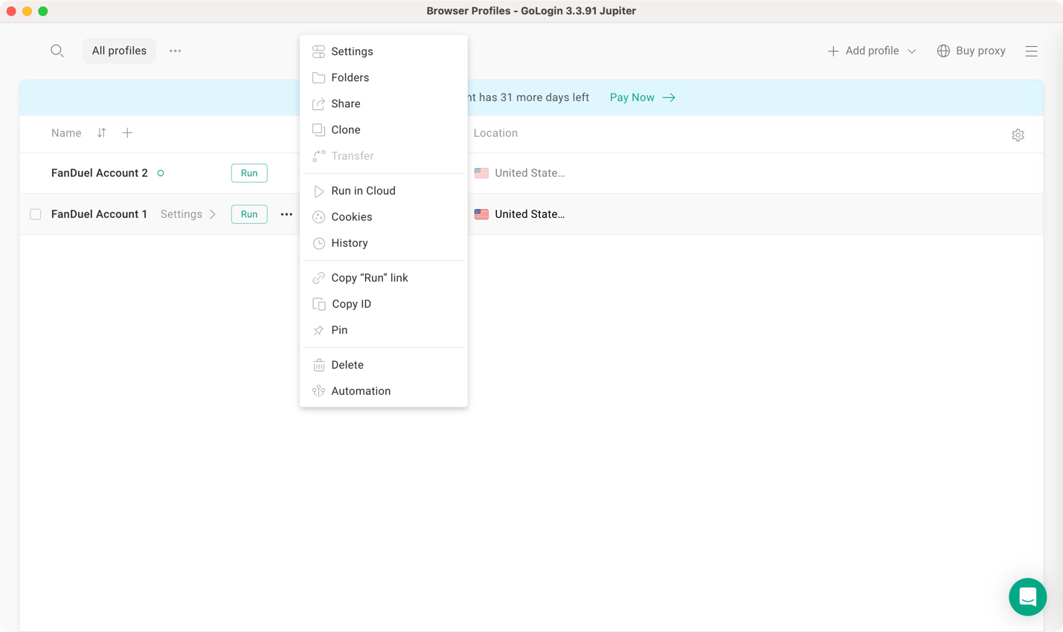Click the play icon for Run in Cloud
1063x632 pixels.
click(318, 191)
